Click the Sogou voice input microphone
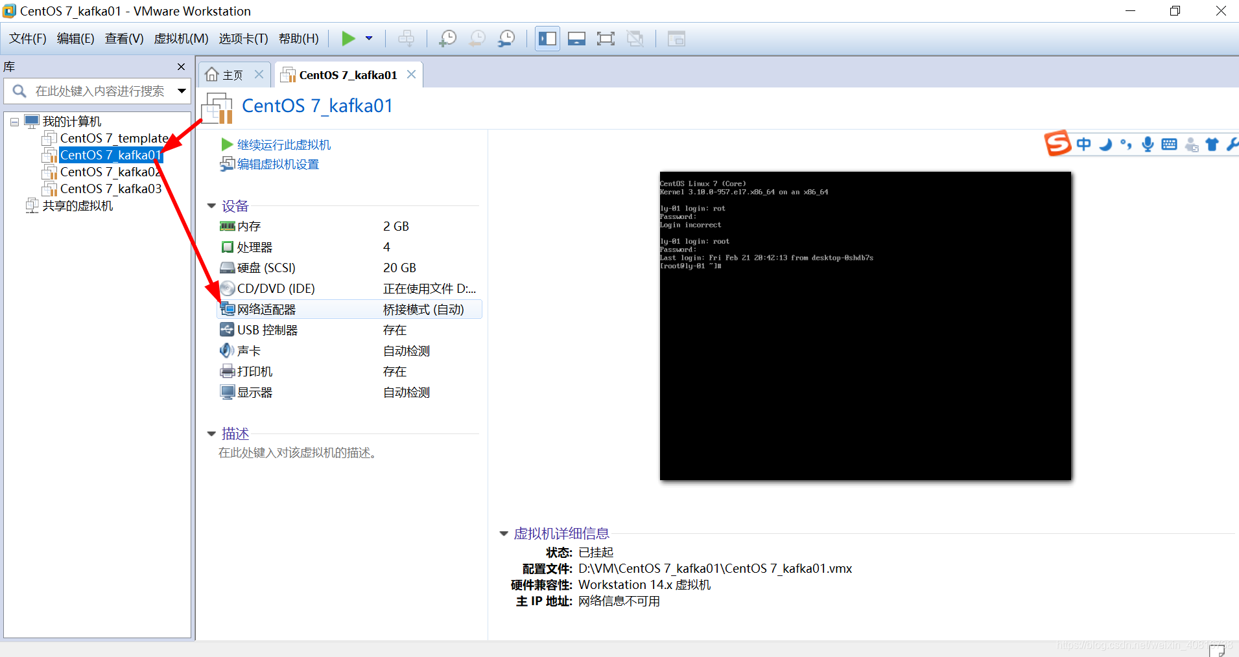 (x=1148, y=144)
